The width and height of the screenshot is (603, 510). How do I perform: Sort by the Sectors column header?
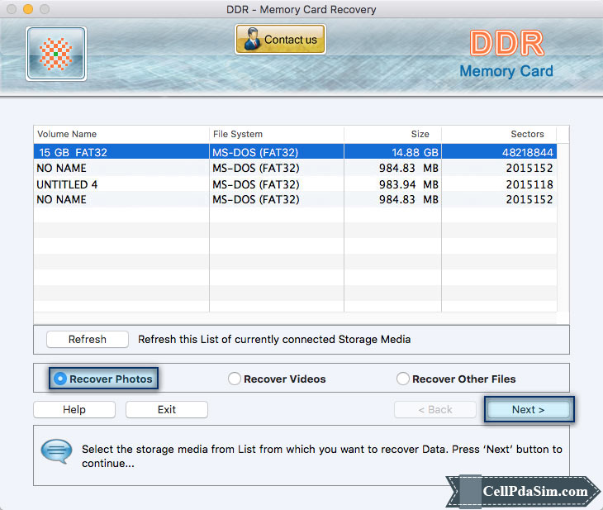500,134
